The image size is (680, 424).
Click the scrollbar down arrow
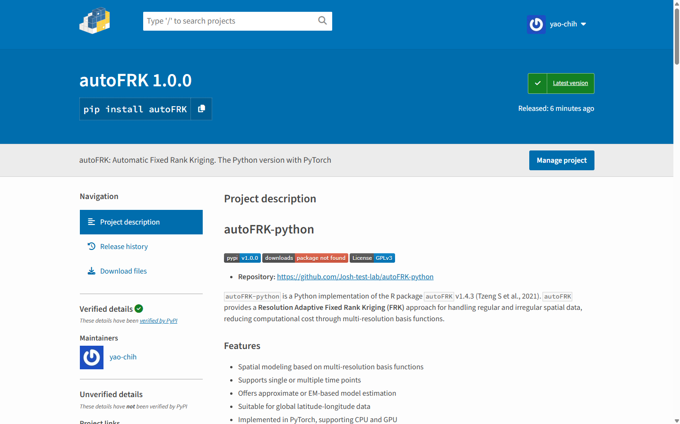[677, 420]
